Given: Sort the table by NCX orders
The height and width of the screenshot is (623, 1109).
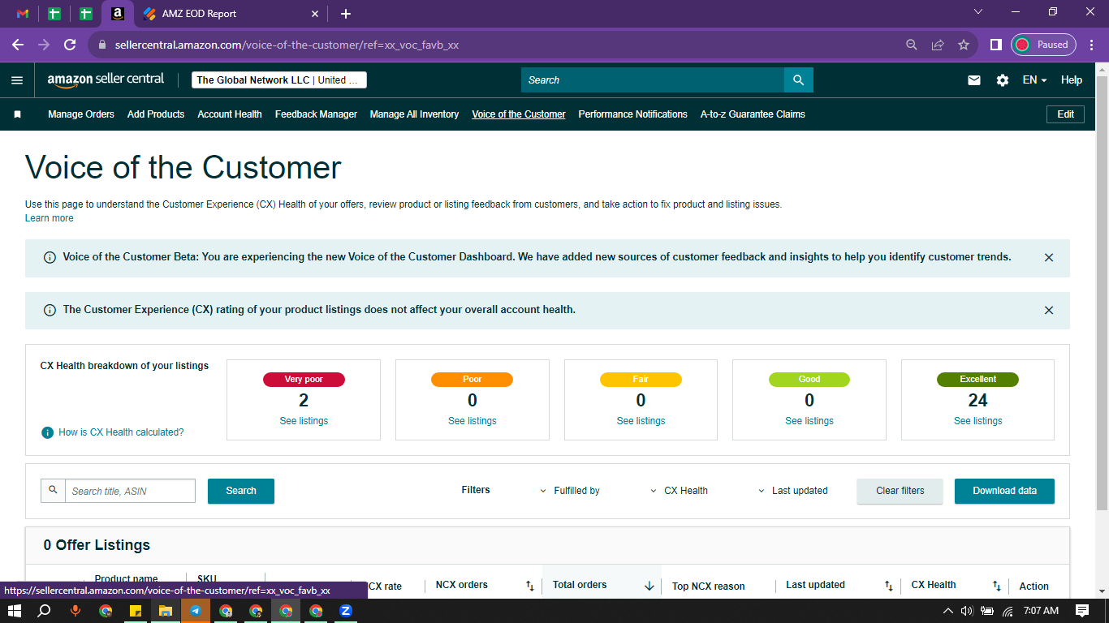Looking at the screenshot, I should [x=529, y=586].
